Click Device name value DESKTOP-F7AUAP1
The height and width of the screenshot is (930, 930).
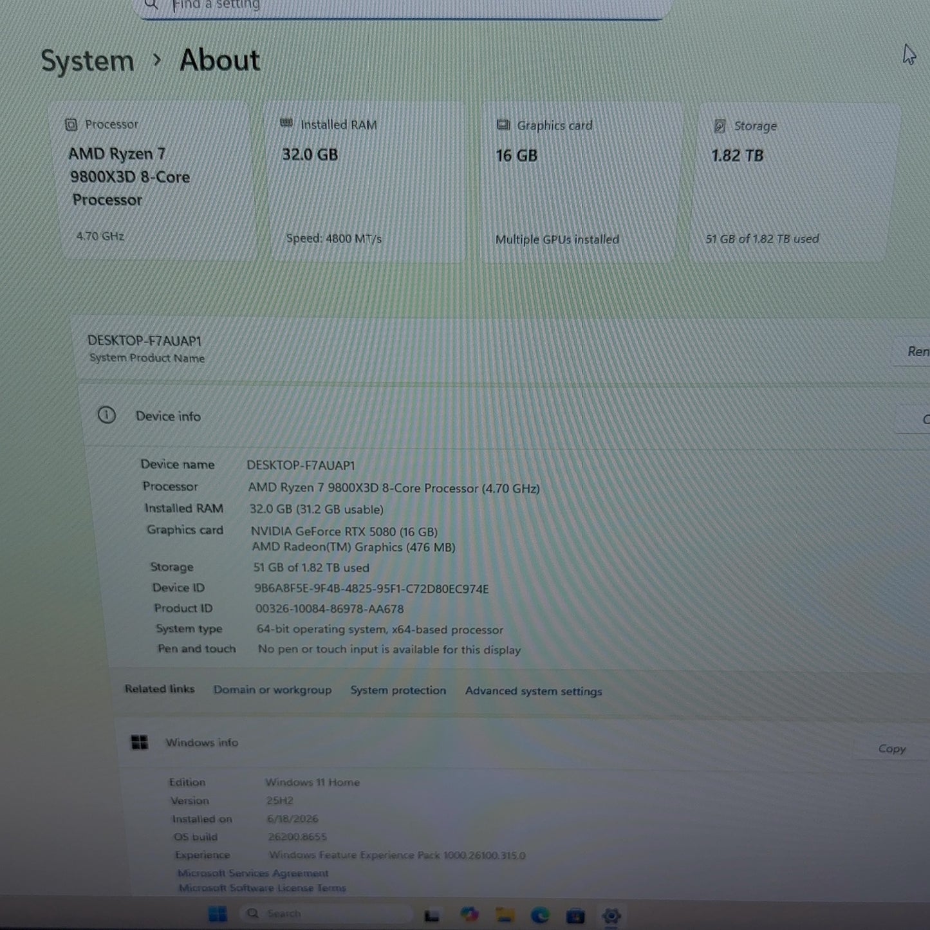coord(301,465)
